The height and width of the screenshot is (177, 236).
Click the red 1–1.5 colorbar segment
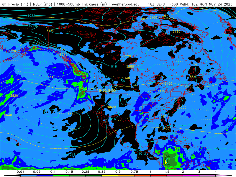pyautogui.click(x=159, y=176)
